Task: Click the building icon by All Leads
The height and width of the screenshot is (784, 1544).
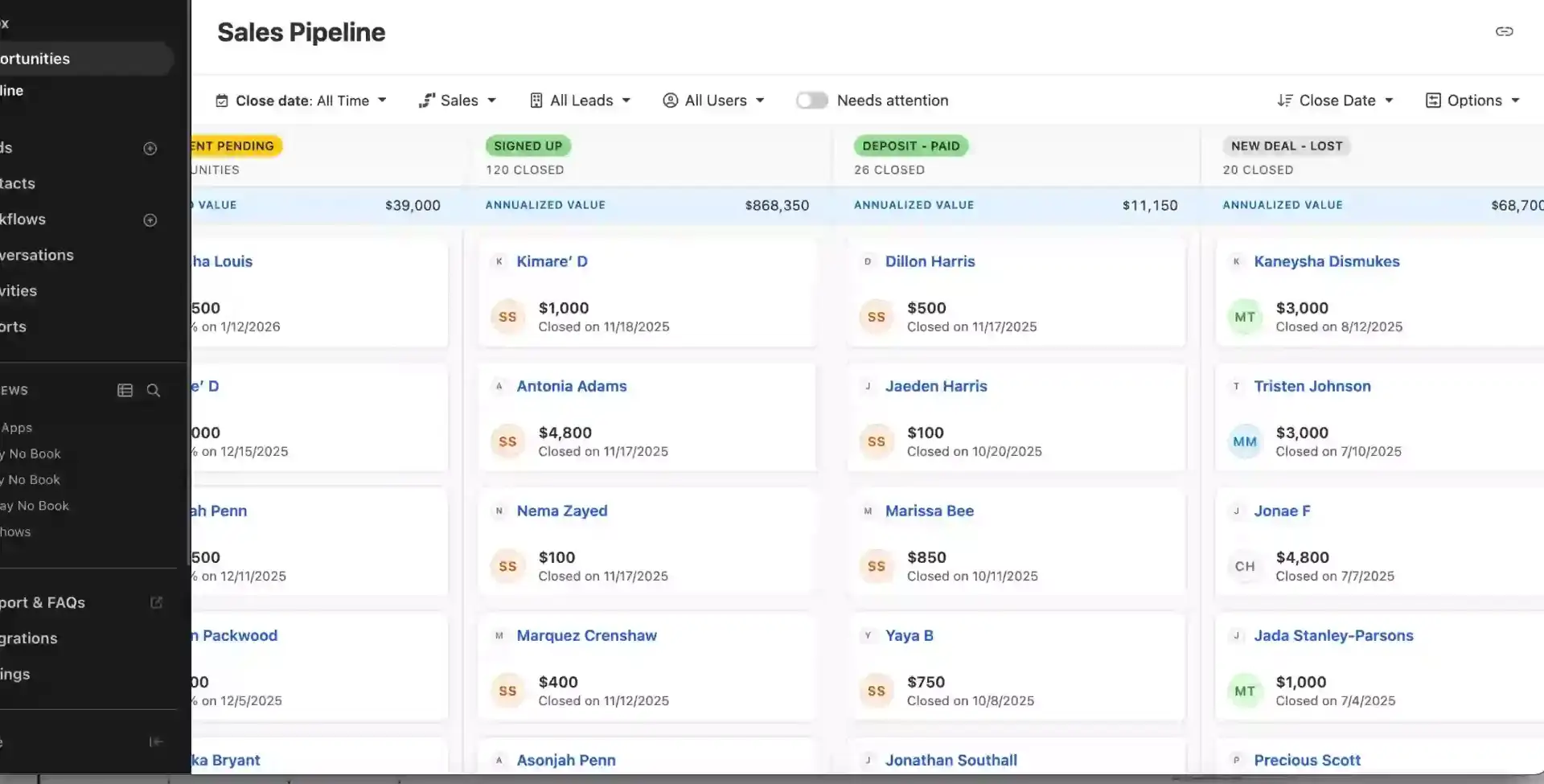Action: tap(536, 101)
